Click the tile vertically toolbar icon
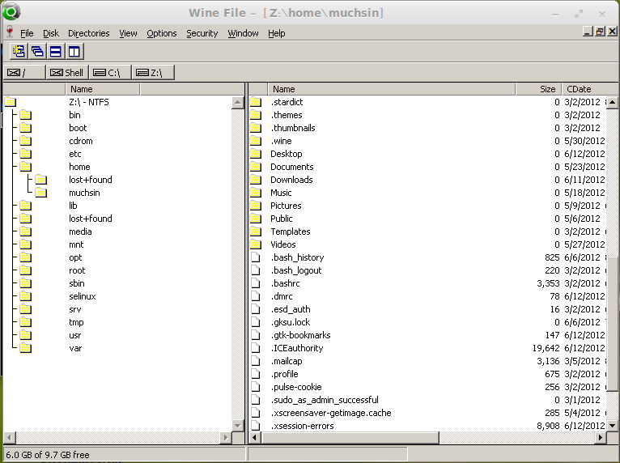 (x=74, y=52)
